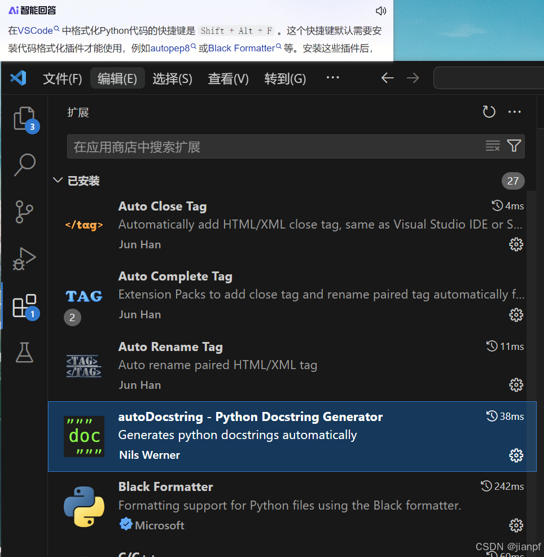Select Auto Complete Tag extension title
The image size is (544, 557).
[175, 276]
